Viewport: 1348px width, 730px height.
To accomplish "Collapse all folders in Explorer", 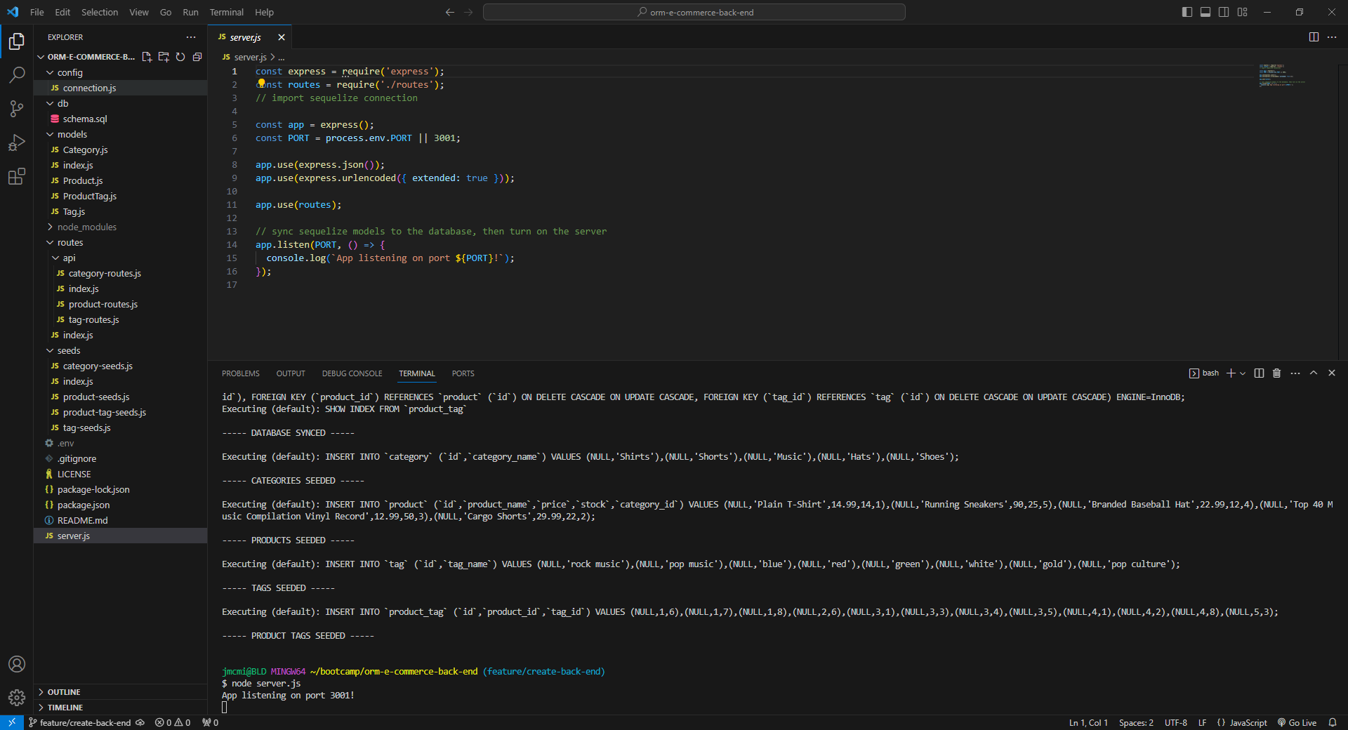I will coord(197,57).
